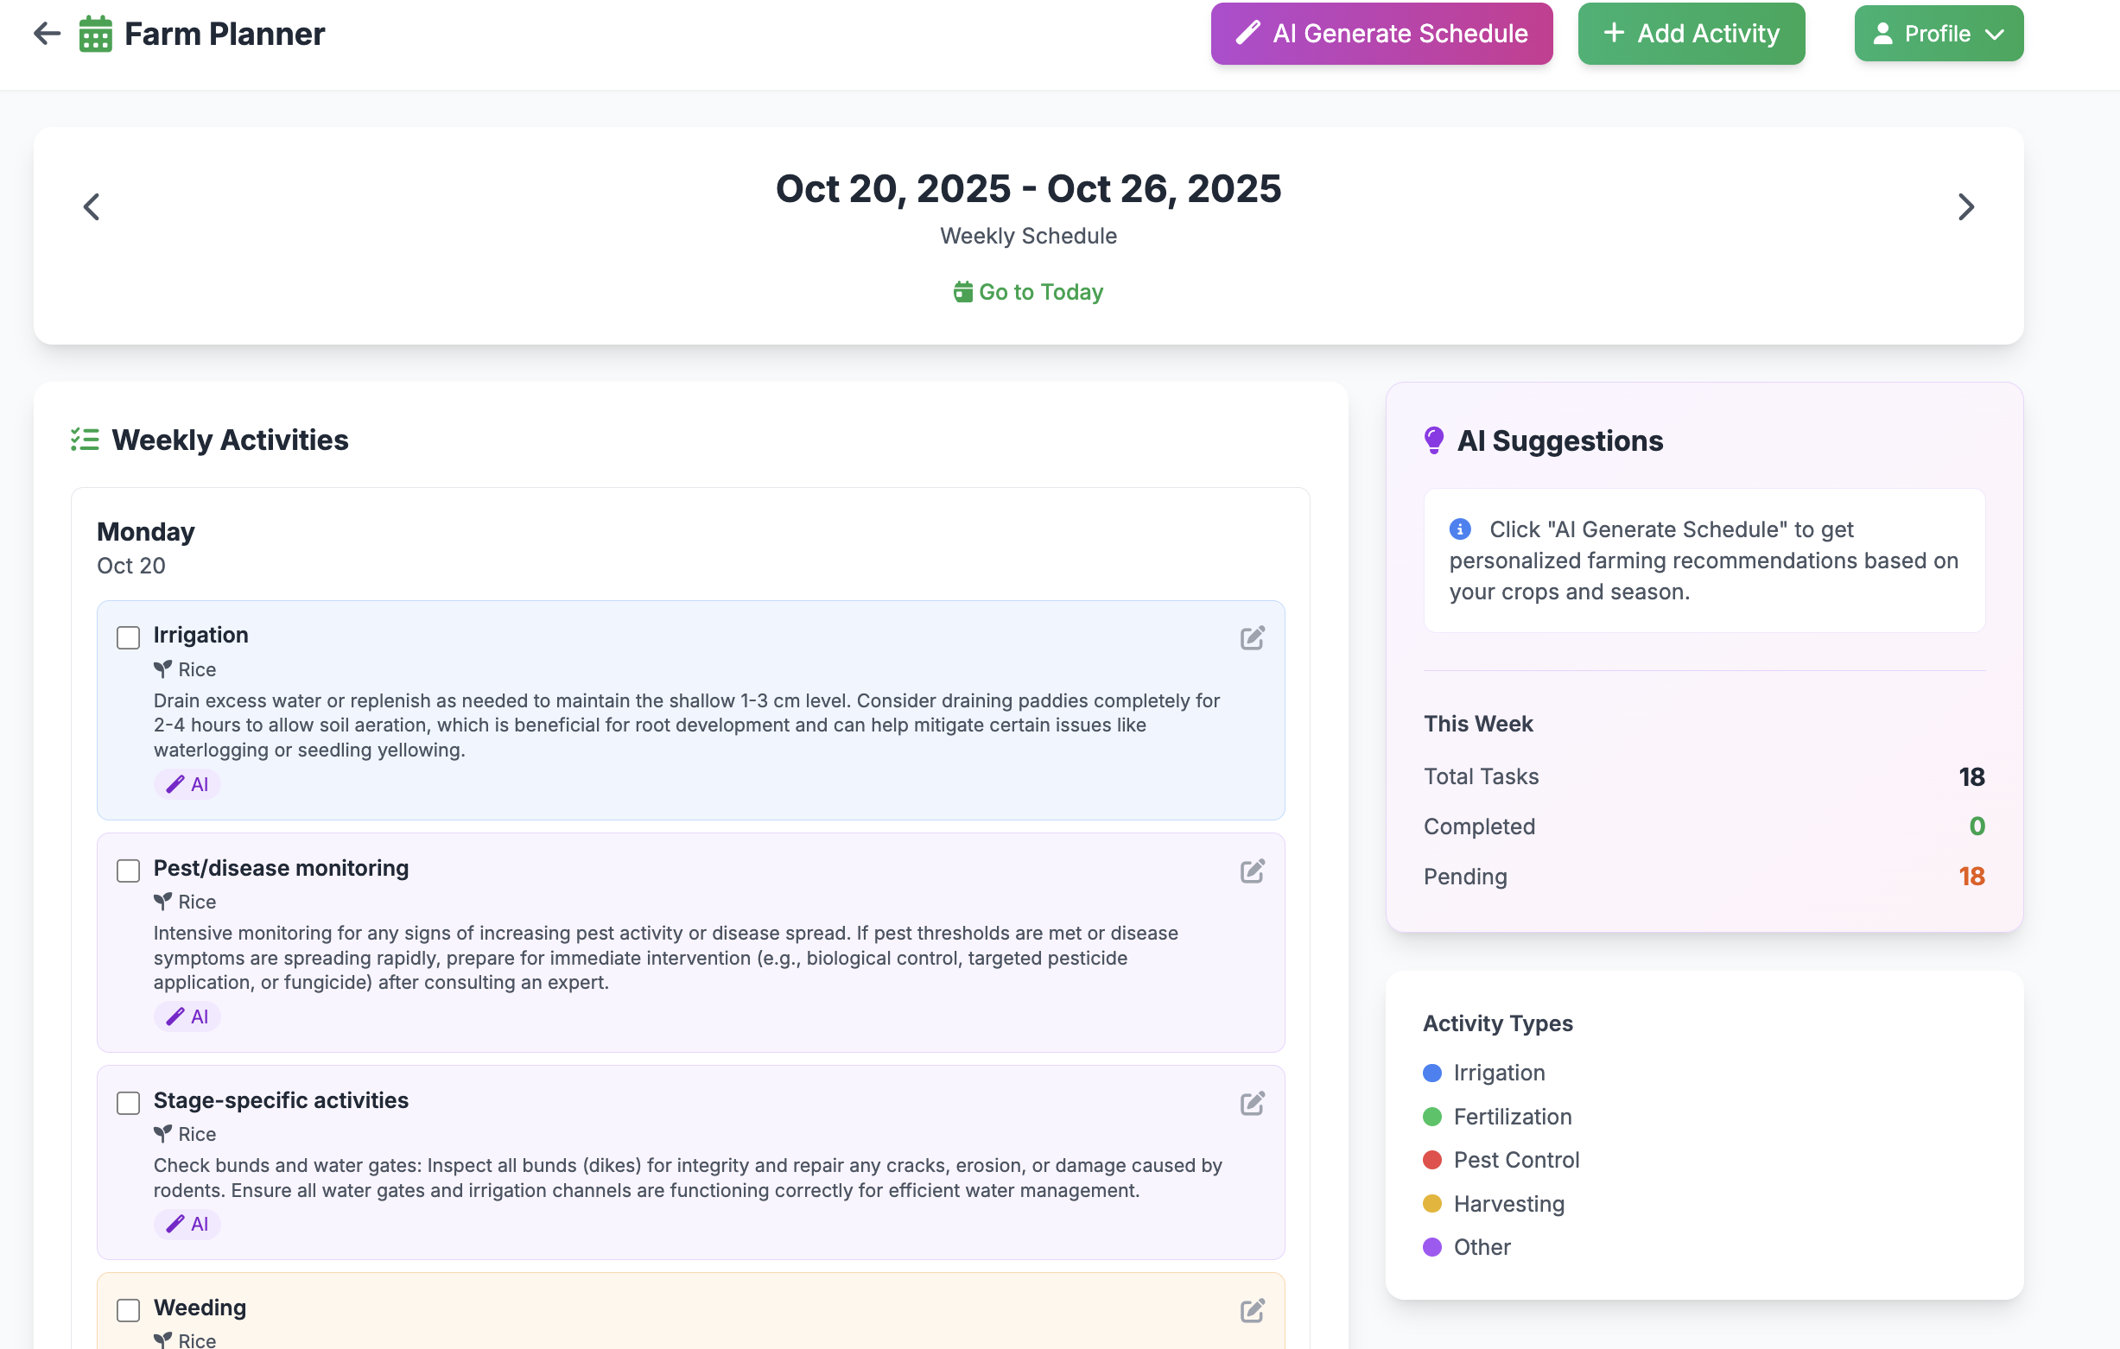Toggle the Weeding task checkbox
The height and width of the screenshot is (1349, 2120).
click(x=129, y=1310)
